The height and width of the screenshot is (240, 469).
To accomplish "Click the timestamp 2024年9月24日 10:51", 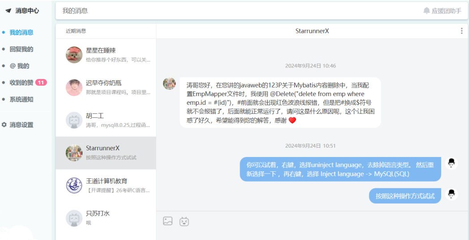I will point(310,146).
